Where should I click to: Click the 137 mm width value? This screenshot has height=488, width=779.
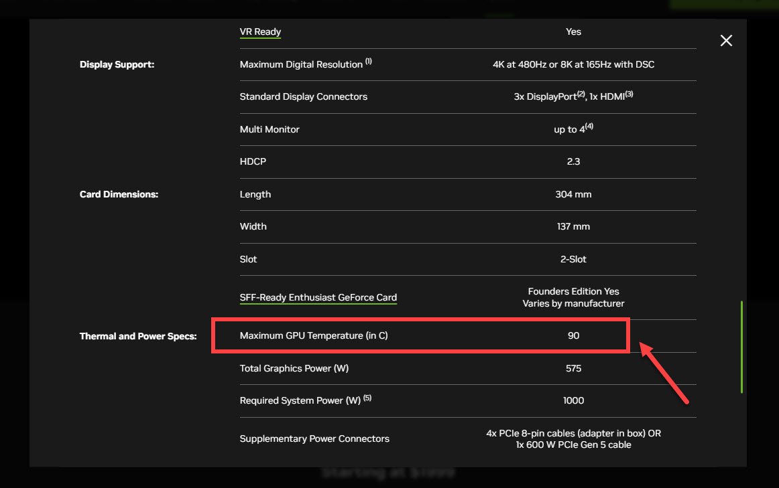coord(573,227)
